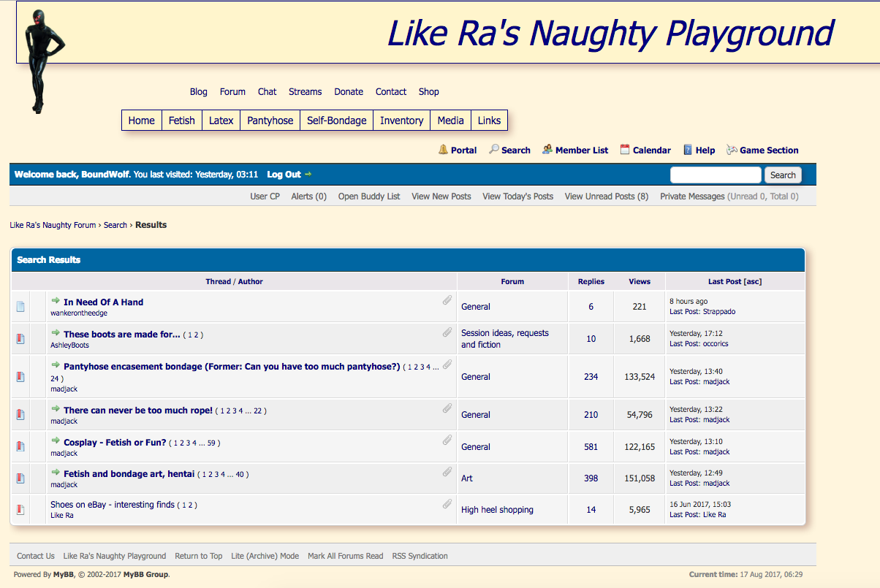Click the search text field in header
Image resolution: width=880 pixels, height=588 pixels.
click(716, 175)
